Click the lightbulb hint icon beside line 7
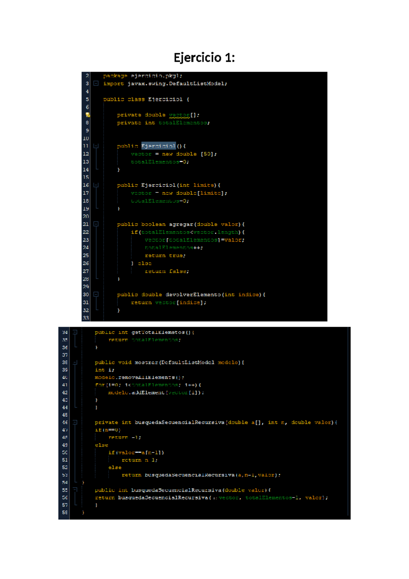Screen dimensions: 409x579 87,115
